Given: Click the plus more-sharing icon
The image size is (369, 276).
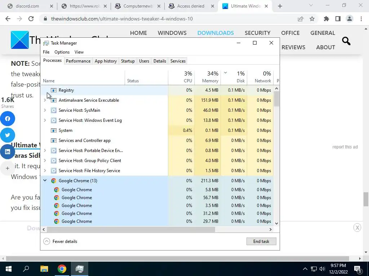Looking at the screenshot, I should (x=8, y=168).
